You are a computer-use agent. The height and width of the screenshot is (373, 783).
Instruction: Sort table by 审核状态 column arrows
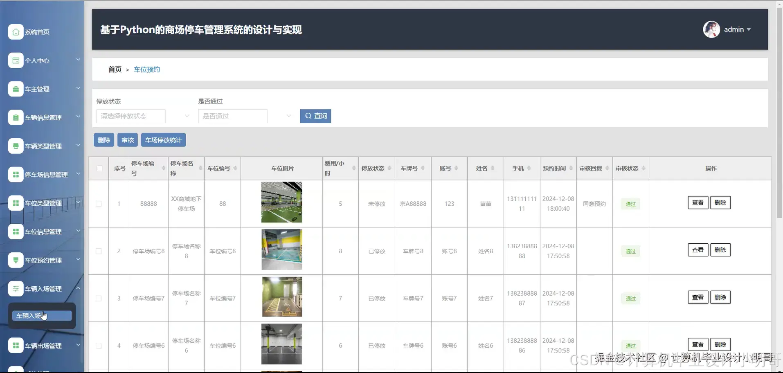[x=643, y=168]
